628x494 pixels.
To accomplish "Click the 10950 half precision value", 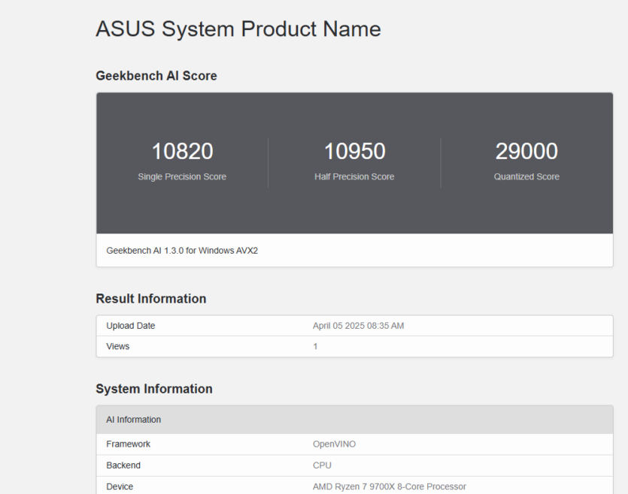I will 354,151.
